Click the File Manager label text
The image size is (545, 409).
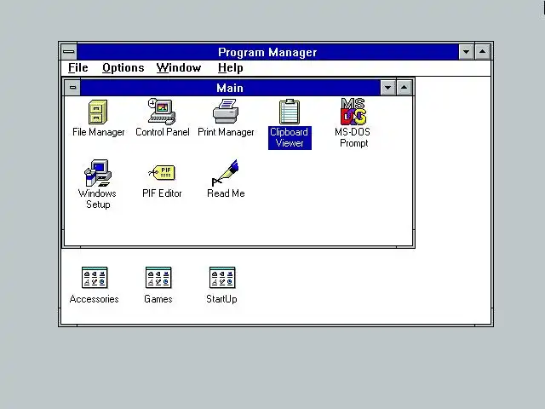click(x=99, y=132)
